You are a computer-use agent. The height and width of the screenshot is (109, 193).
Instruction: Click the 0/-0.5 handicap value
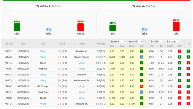click(161, 63)
